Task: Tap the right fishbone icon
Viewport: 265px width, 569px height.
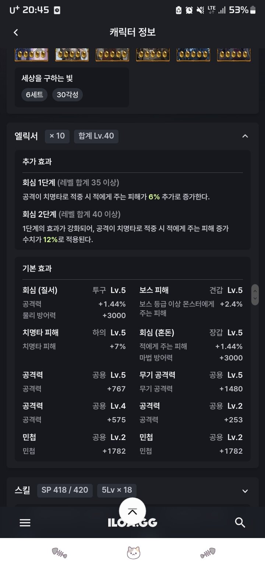Action: 208,553
